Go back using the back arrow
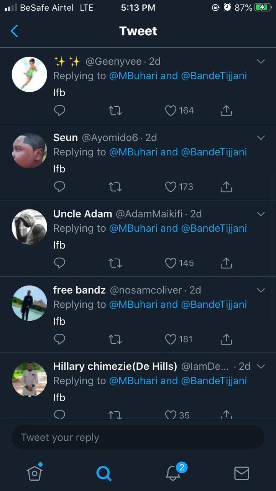Screen dimensions: 276x491 [15, 31]
